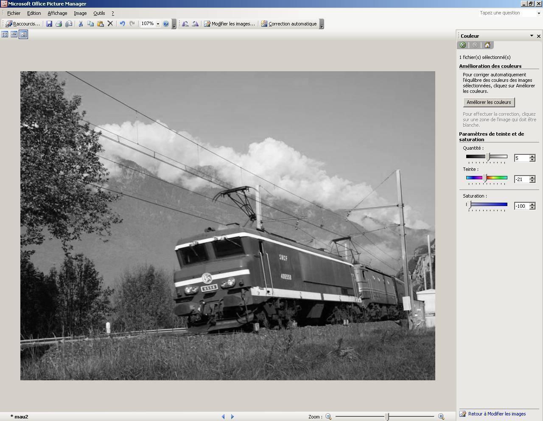Expand the 'Tapez une question' dropdown
543x421 pixels.
(x=539, y=13)
